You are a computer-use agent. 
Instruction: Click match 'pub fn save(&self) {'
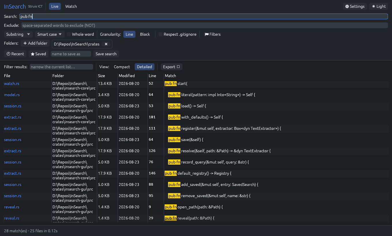186,140
